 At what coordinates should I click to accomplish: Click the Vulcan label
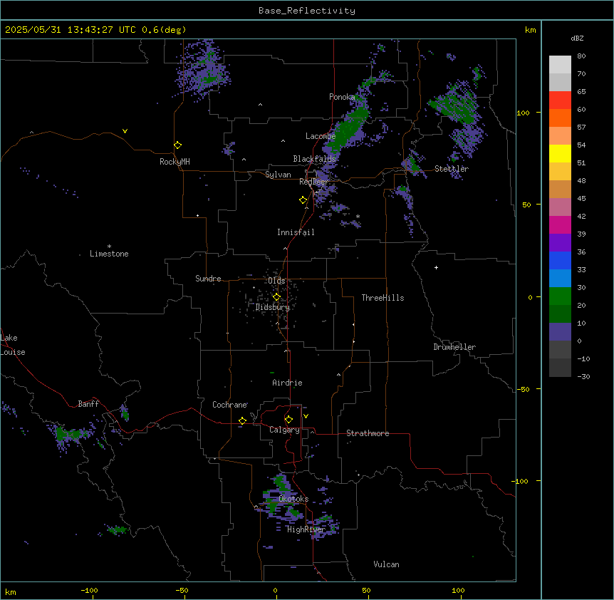386,564
